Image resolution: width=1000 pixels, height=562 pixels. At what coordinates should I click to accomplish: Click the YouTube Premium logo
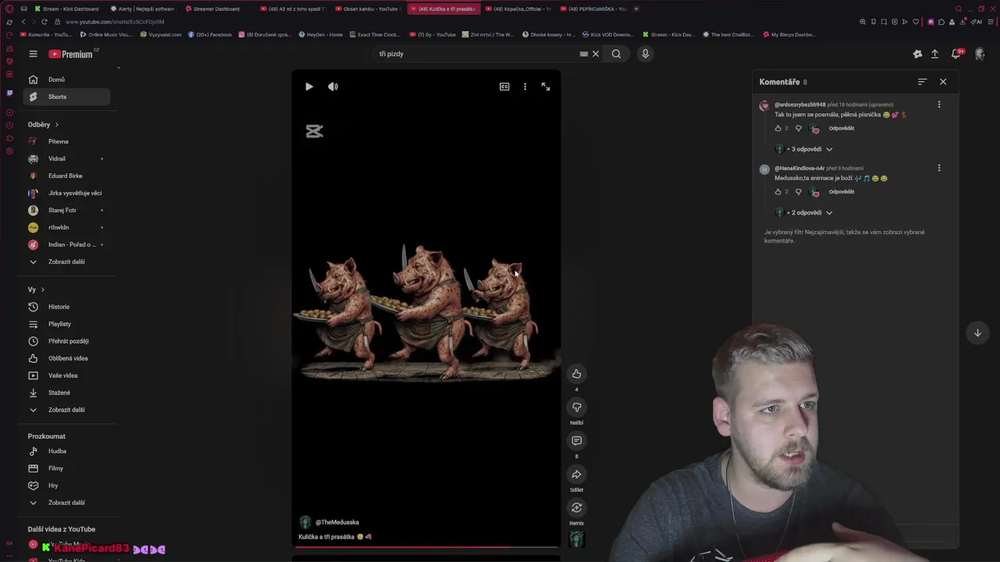pos(71,54)
